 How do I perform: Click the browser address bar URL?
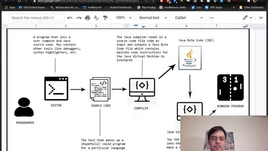coord(89,1)
